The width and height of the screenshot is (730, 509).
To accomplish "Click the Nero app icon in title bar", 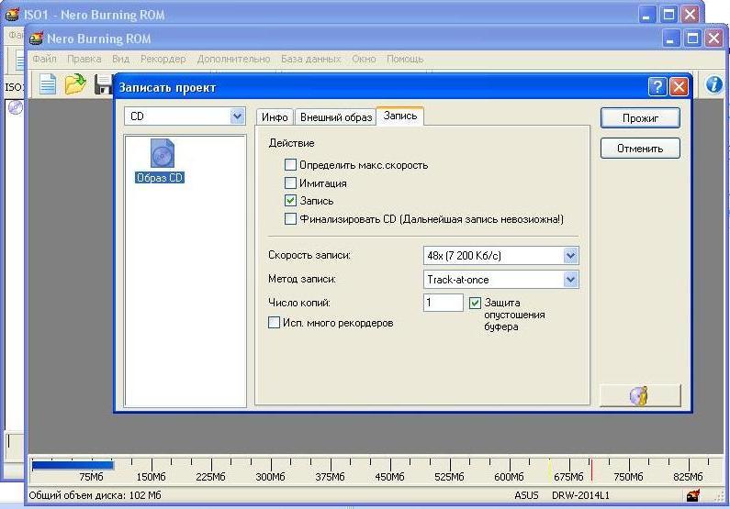I will click(x=36, y=39).
